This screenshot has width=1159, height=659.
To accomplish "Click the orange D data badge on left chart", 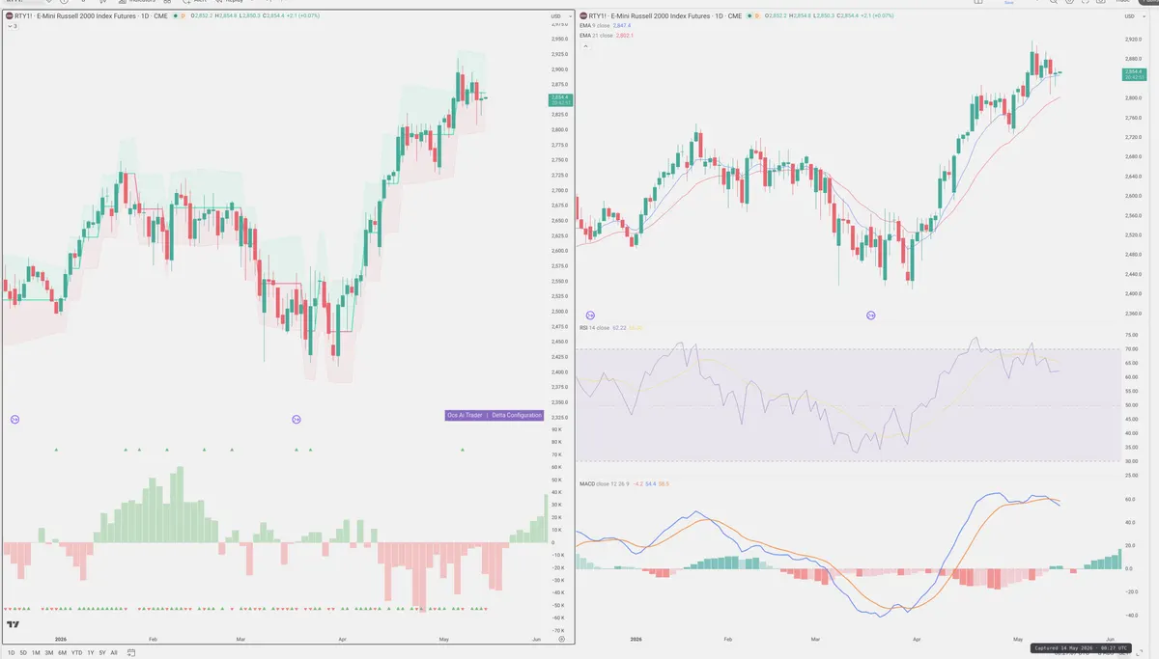I will pyautogui.click(x=184, y=16).
